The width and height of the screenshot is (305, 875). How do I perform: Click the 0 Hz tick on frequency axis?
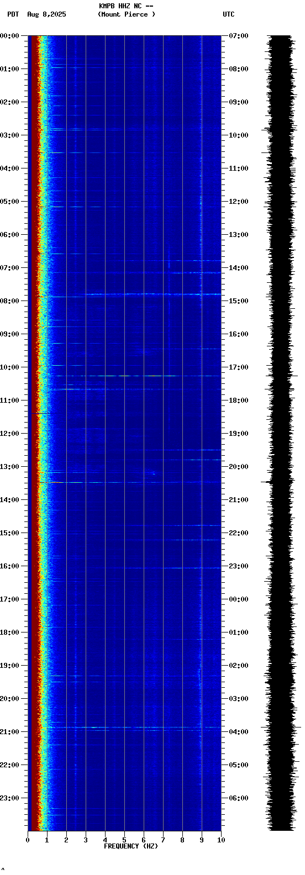[x=28, y=840]
